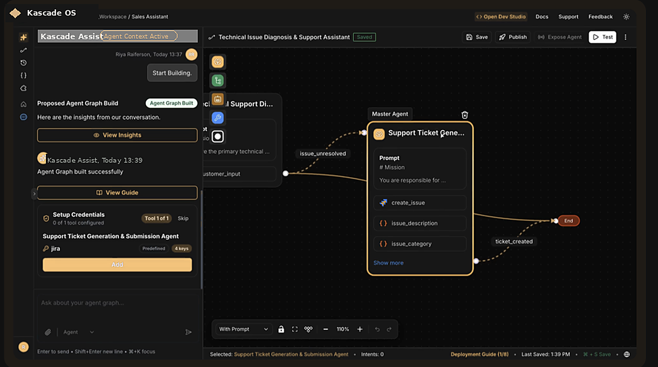Open the chat bubble icon in sidebar
Viewport: 658px width, 367px height.
coord(23,117)
